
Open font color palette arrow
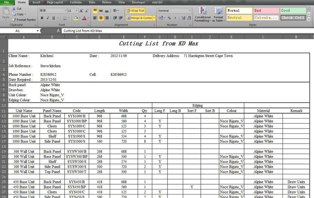88,18
